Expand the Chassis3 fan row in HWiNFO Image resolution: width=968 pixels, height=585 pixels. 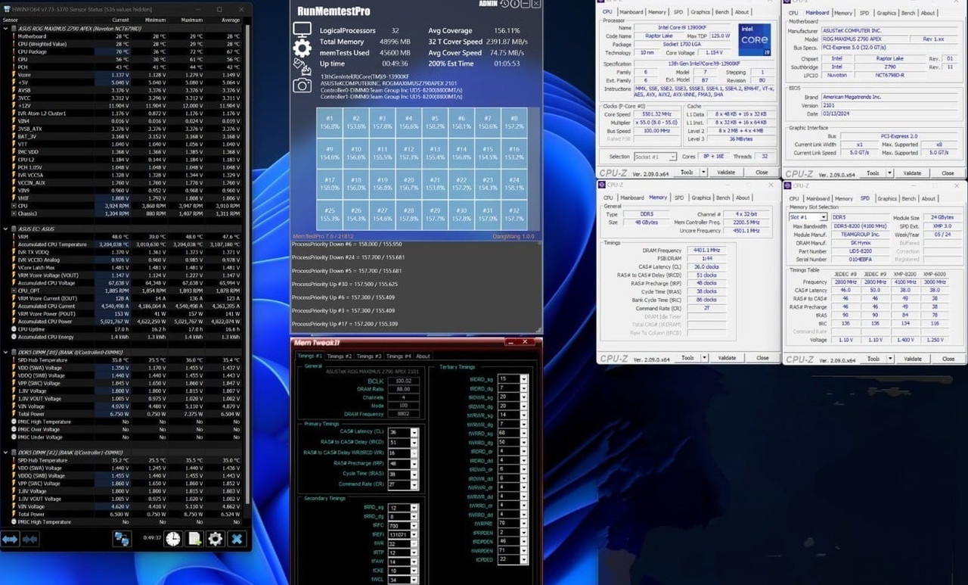click(x=14, y=213)
